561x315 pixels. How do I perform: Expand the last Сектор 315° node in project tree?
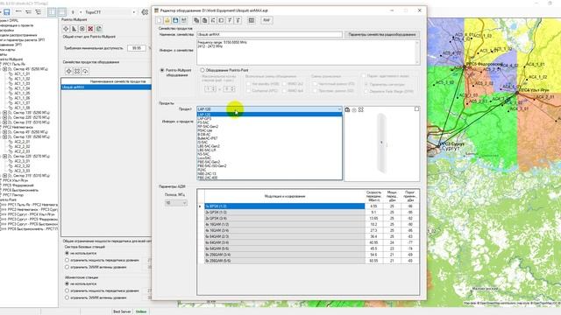click(4, 176)
